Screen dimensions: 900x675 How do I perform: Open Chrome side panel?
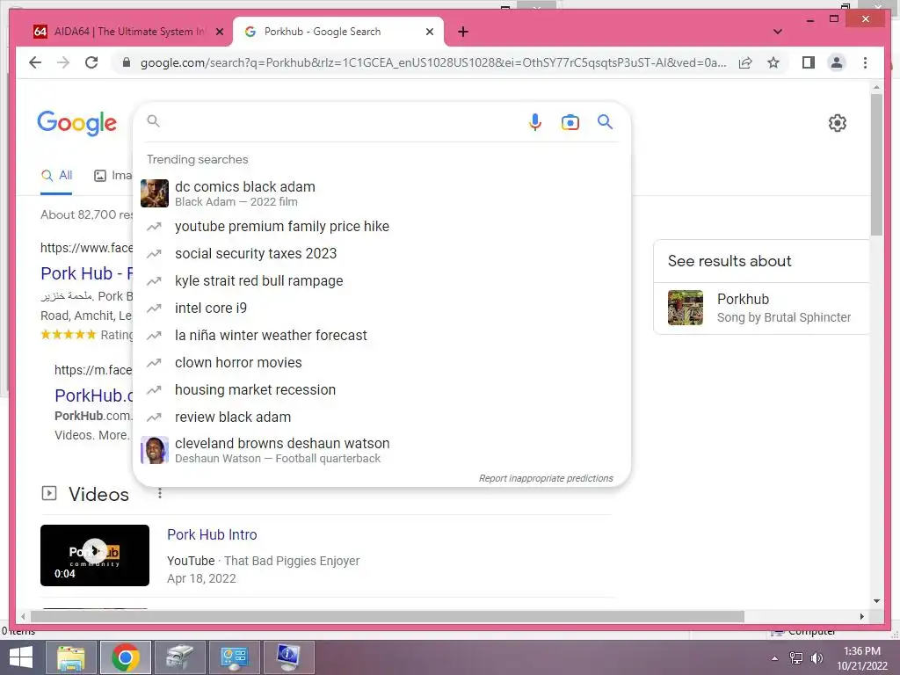click(809, 62)
